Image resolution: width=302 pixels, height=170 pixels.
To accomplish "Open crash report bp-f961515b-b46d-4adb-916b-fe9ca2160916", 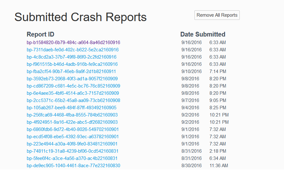I will tap(72, 64).
